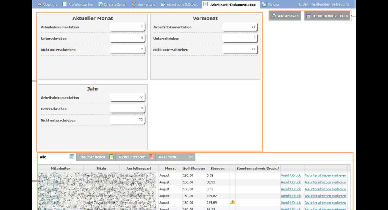Sort by Mitarbeiter column header
This screenshot has width=388, height=210.
[61, 168]
